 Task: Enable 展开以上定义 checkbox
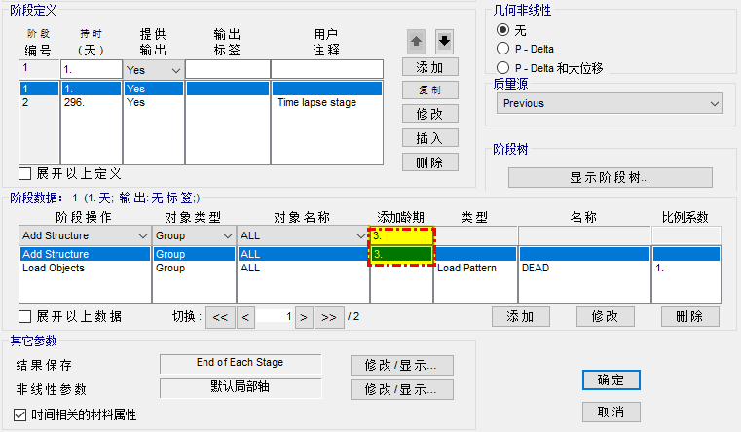point(26,174)
